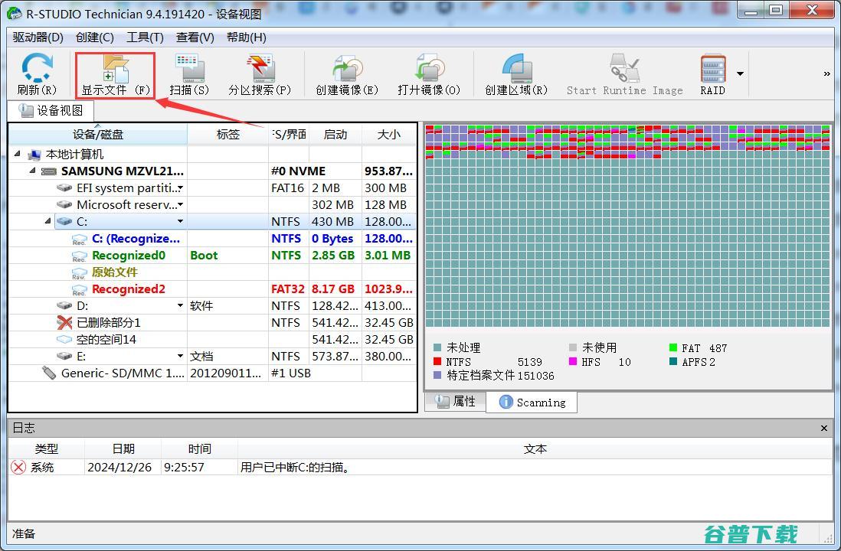Click the 刷新 (Refresh) icon
Screen dimensions: 841x551
coord(35,73)
